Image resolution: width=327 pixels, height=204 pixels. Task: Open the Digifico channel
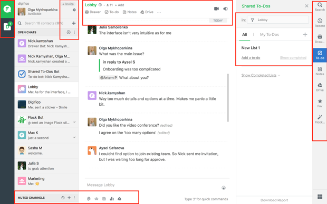pyautogui.click(x=46, y=105)
